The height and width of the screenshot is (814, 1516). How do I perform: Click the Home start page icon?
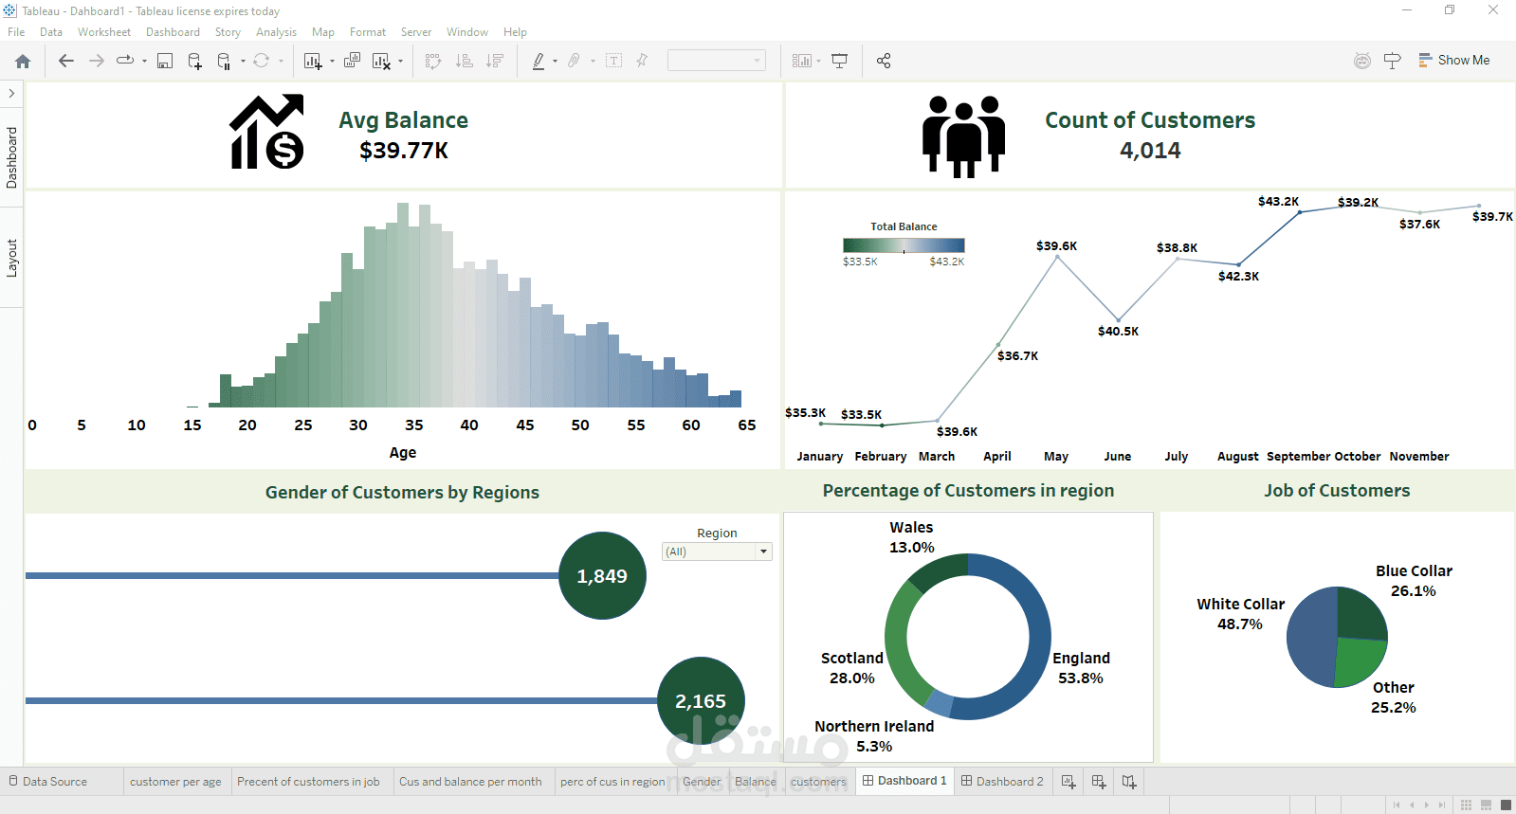point(23,61)
